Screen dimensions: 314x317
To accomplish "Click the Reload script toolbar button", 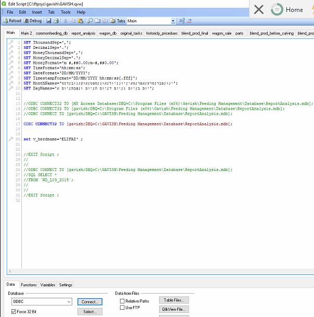I will click(12, 21).
